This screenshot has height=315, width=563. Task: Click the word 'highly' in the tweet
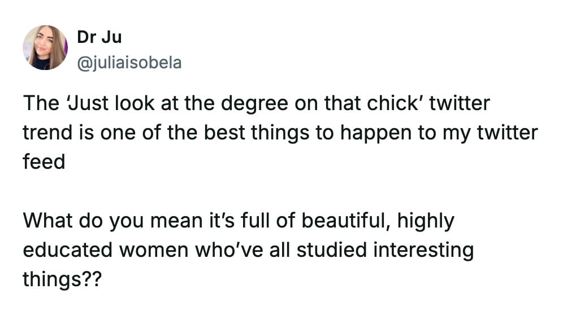[x=426, y=221]
